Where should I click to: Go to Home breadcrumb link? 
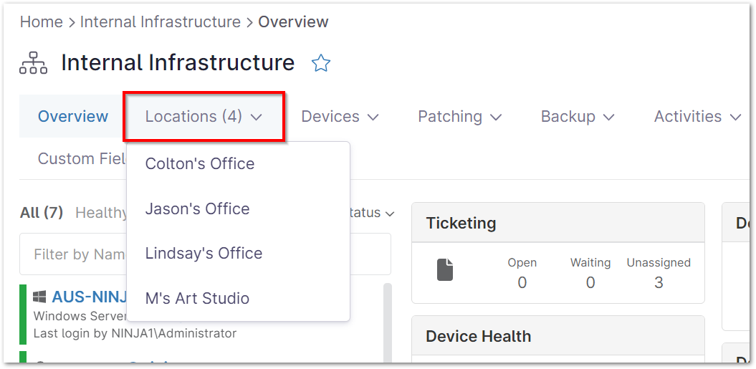click(x=42, y=21)
